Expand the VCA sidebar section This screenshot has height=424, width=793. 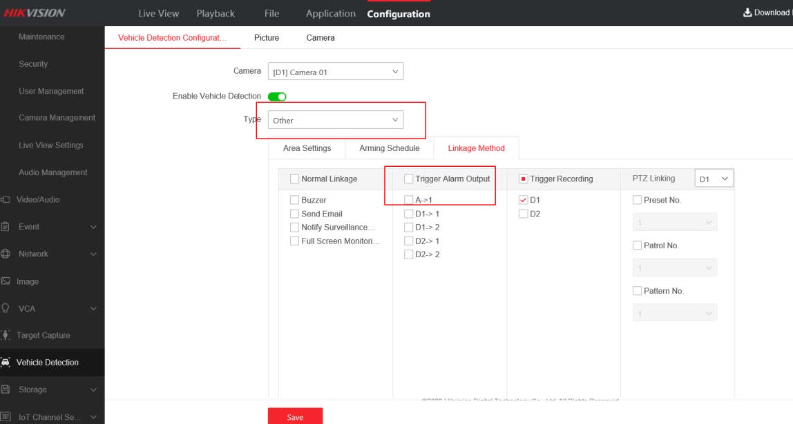93,308
